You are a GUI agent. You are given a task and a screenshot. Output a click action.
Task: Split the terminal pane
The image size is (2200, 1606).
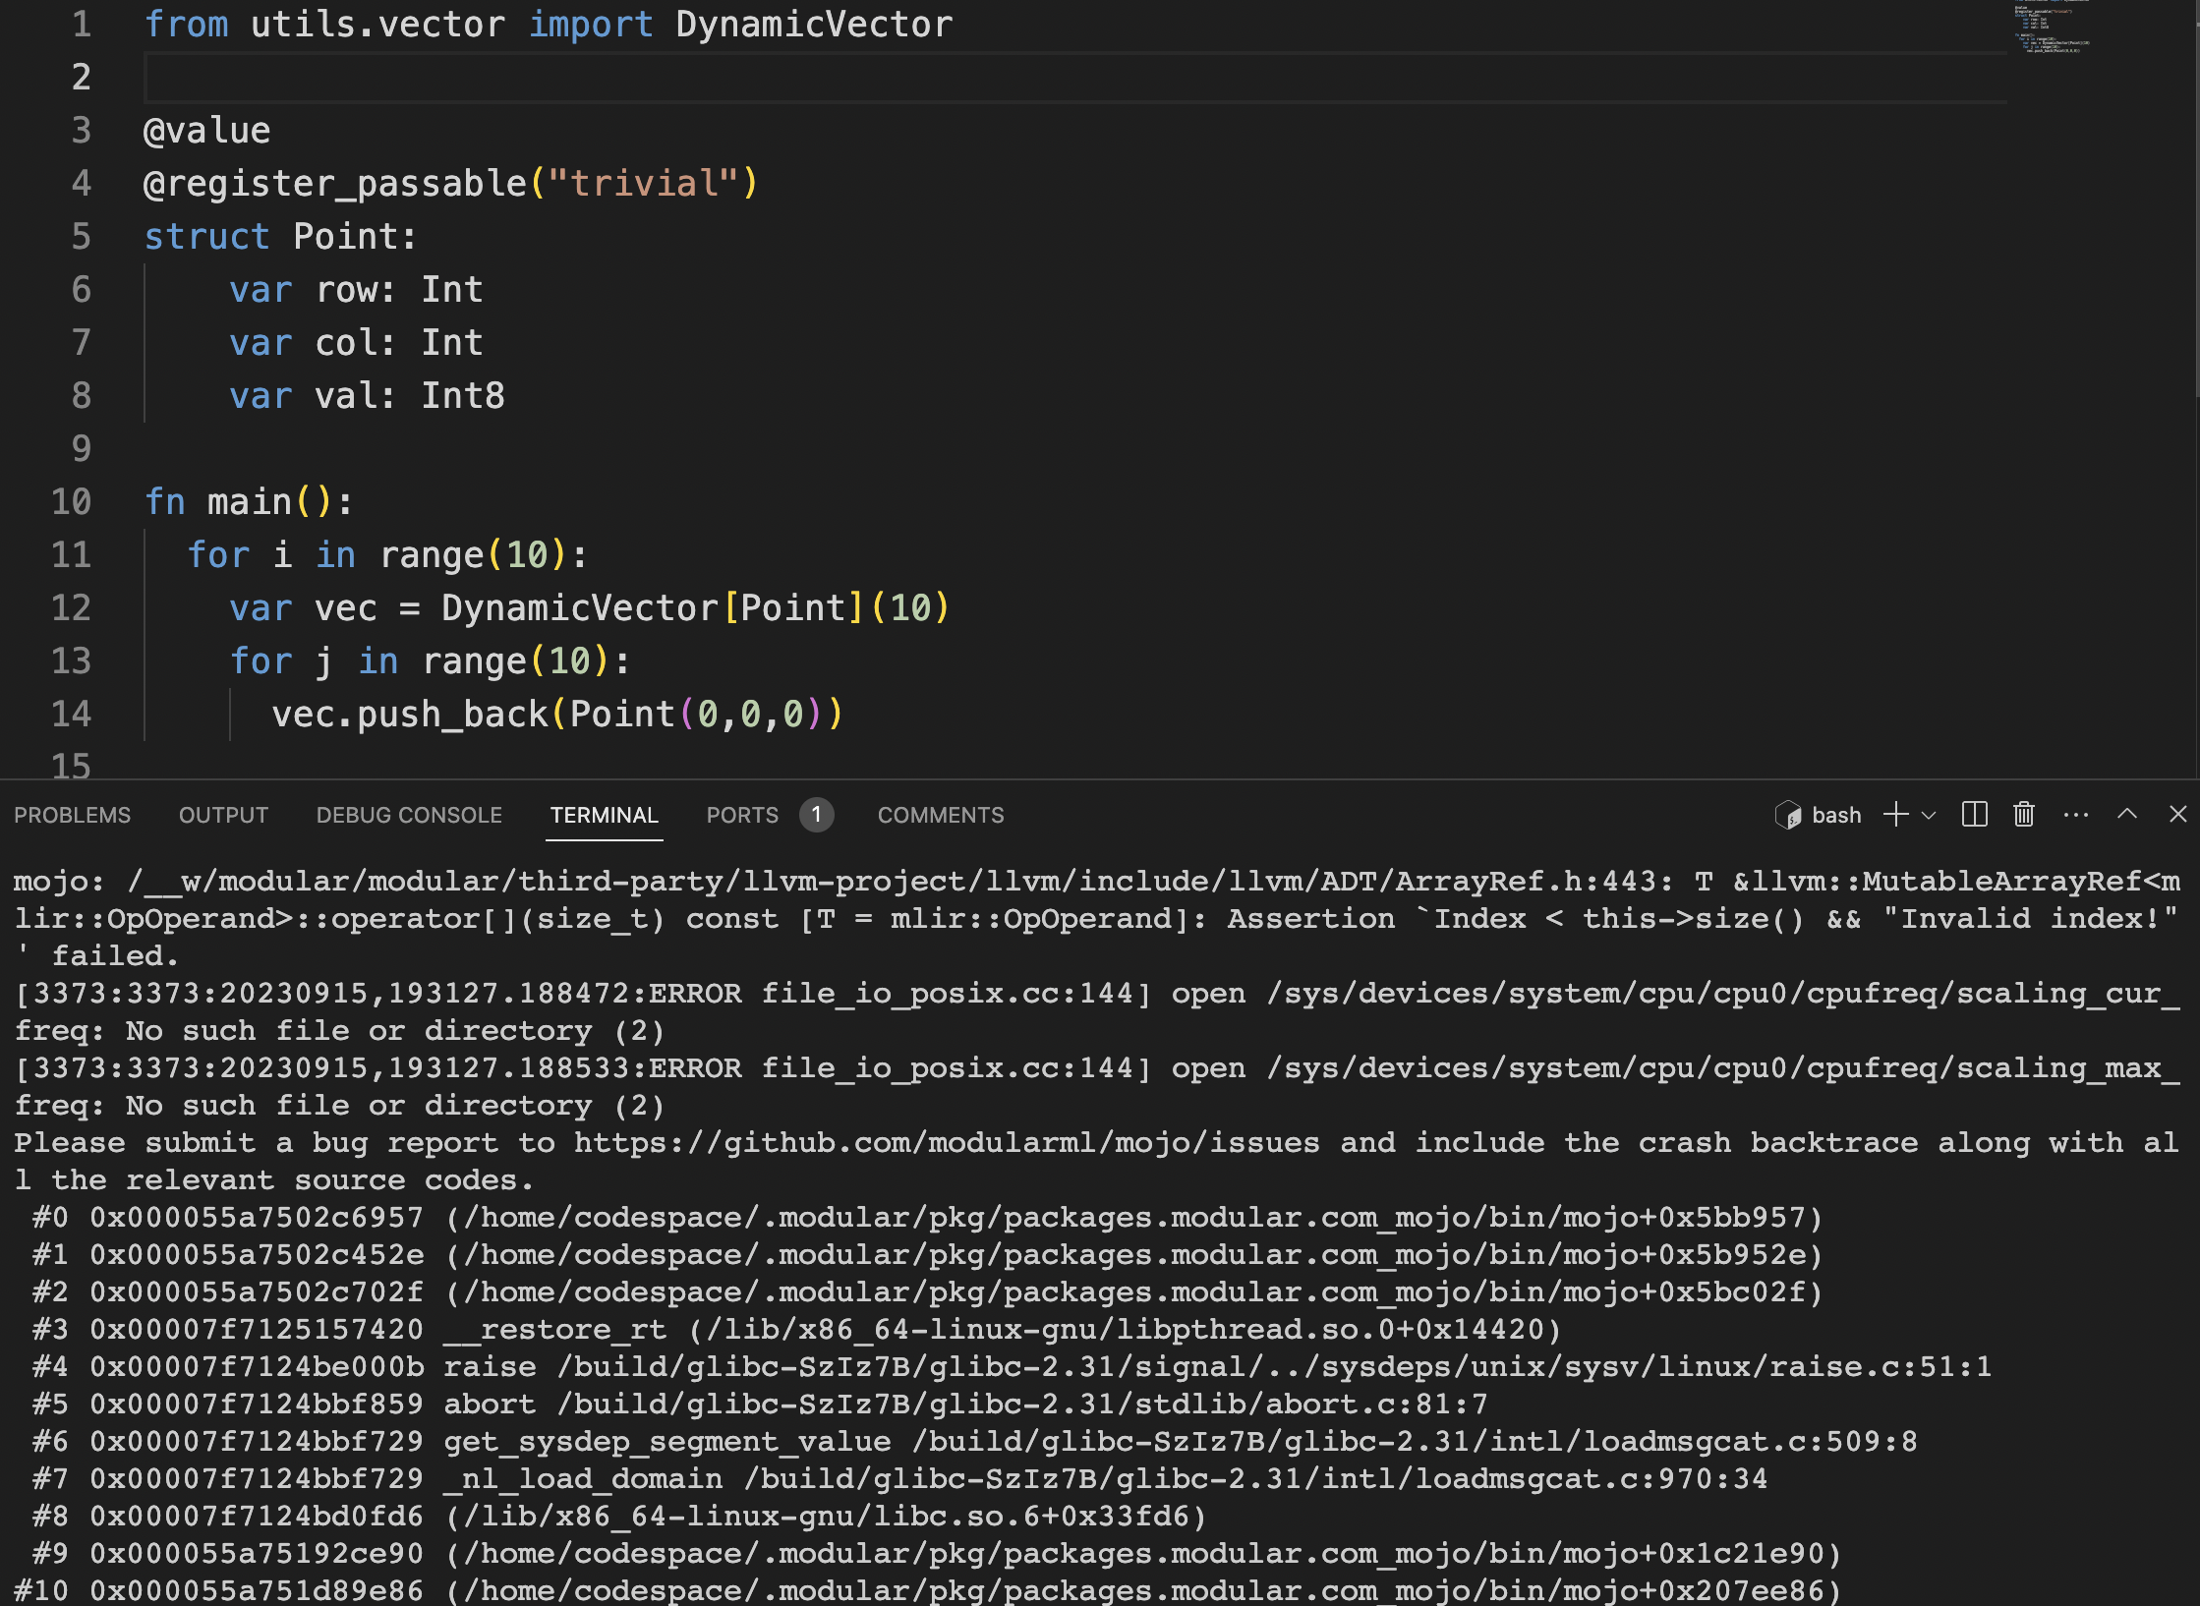(1974, 815)
